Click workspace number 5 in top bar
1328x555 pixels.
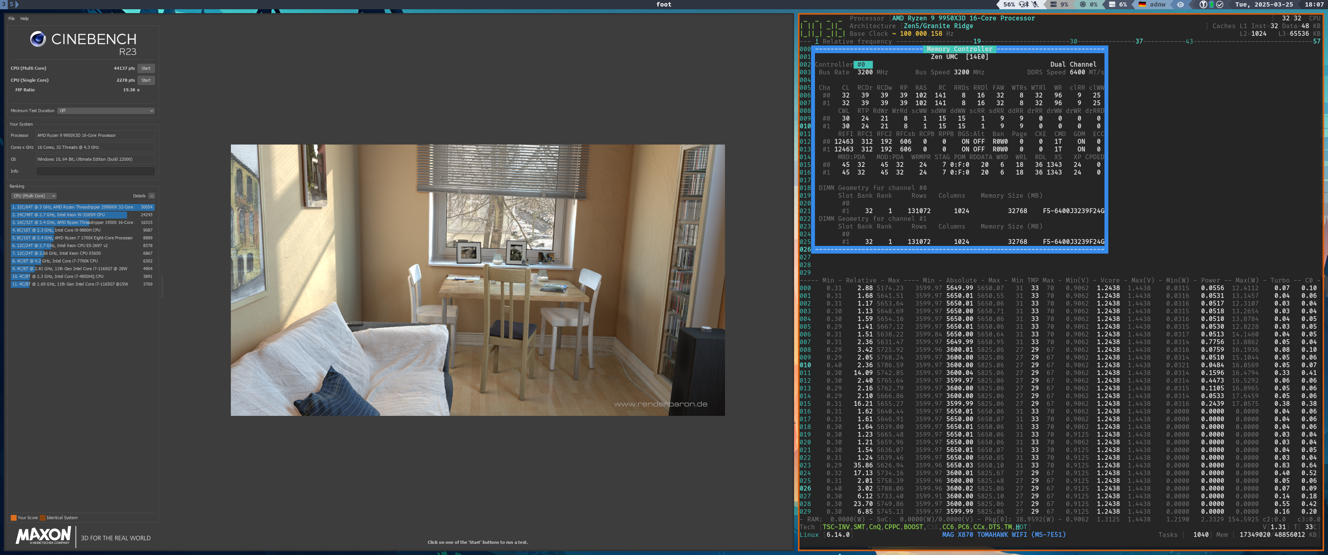tap(11, 4)
